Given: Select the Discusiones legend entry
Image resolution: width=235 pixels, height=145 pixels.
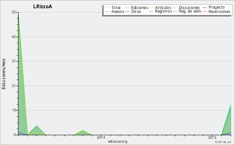Looking at the screenshot, I should (189, 7).
